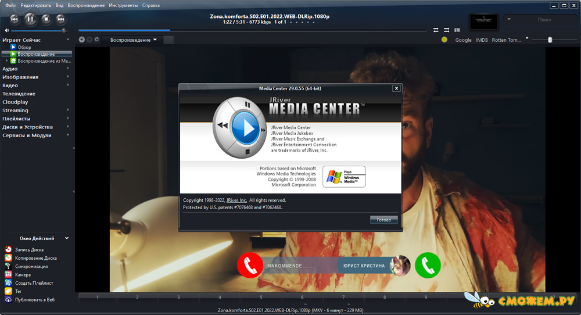Screen dimensions: 581x315
Task: Click the Копирование Диска rip icon
Action: [x=8, y=257]
